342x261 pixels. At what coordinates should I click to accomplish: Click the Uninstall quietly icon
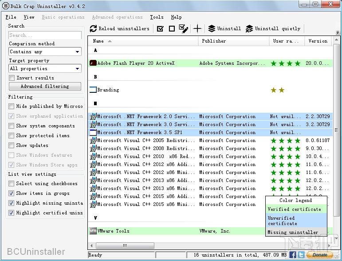coord(249,28)
